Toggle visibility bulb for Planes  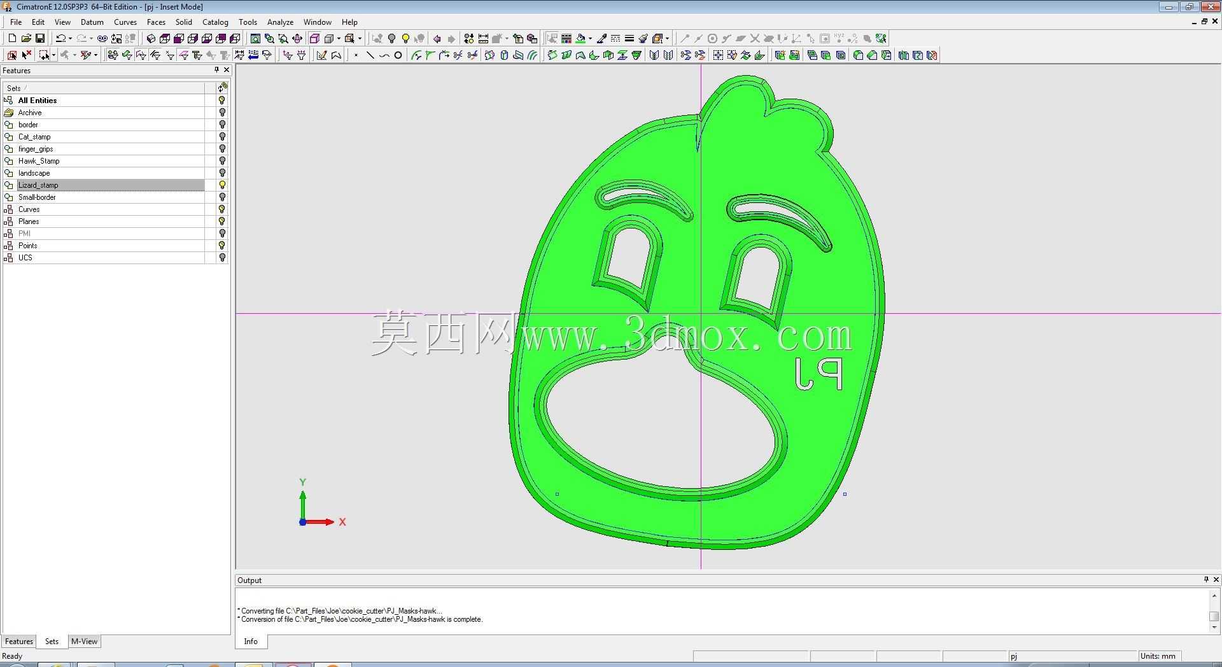[222, 221]
